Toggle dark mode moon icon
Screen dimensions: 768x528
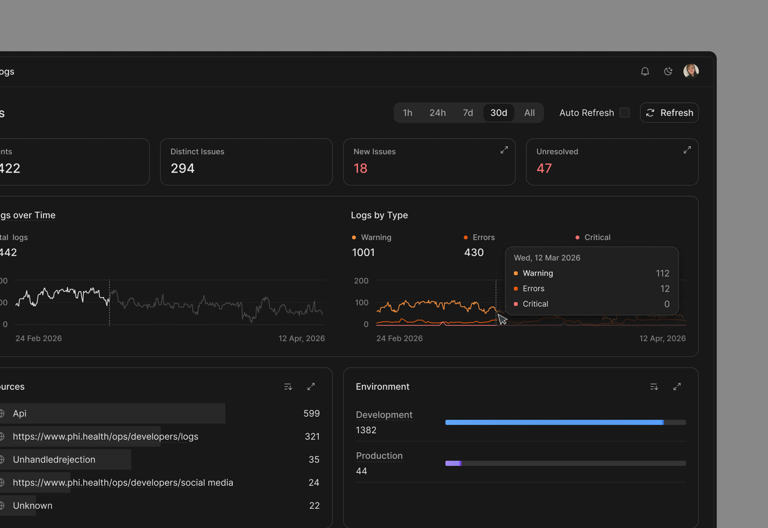[668, 72]
